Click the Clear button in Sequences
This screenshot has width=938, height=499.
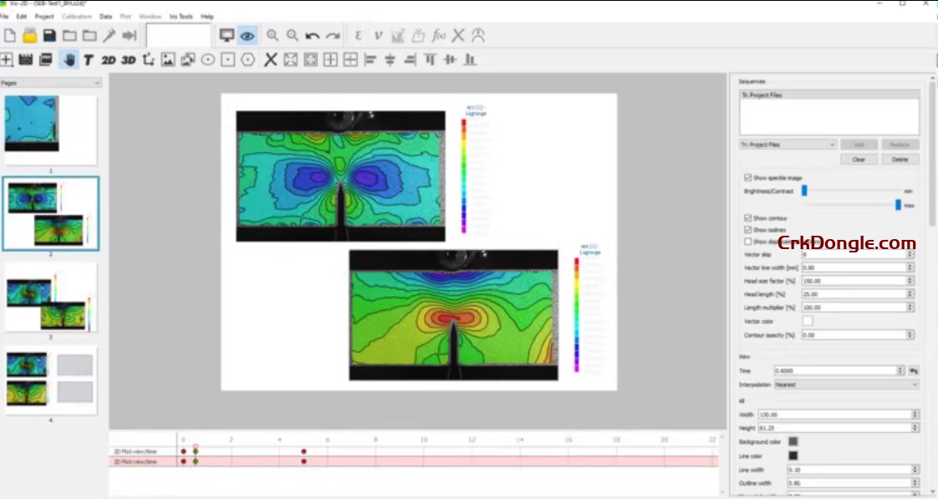pyautogui.click(x=859, y=159)
